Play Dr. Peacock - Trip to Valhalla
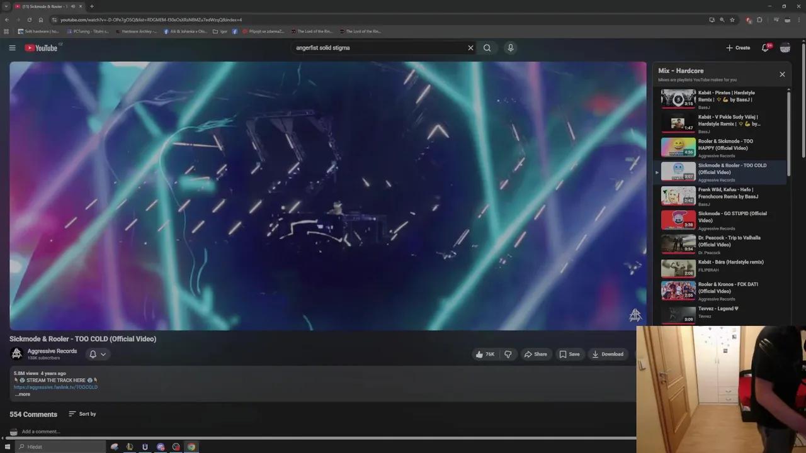 click(x=720, y=244)
